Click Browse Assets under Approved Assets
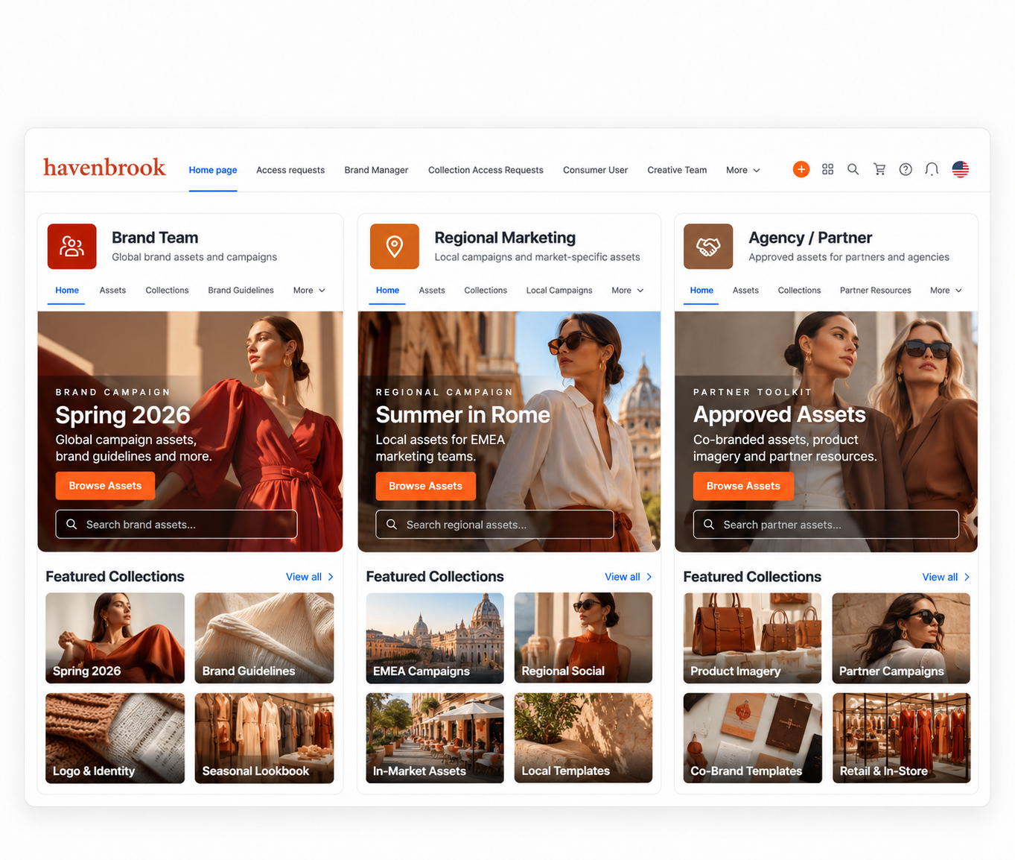 (743, 486)
